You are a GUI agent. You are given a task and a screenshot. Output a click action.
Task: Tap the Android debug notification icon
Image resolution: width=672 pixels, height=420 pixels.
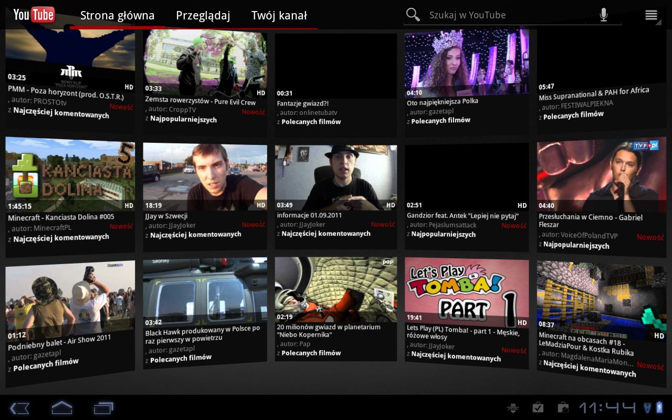512,408
